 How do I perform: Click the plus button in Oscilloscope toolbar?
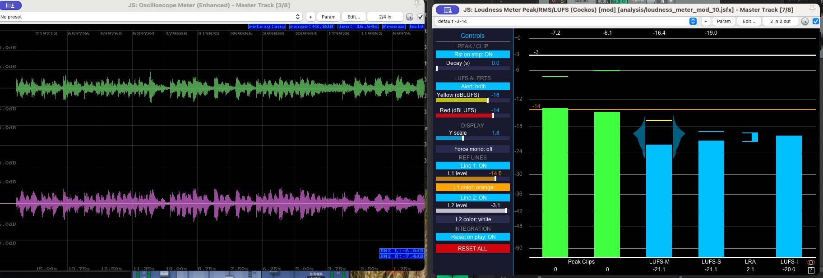(x=310, y=17)
